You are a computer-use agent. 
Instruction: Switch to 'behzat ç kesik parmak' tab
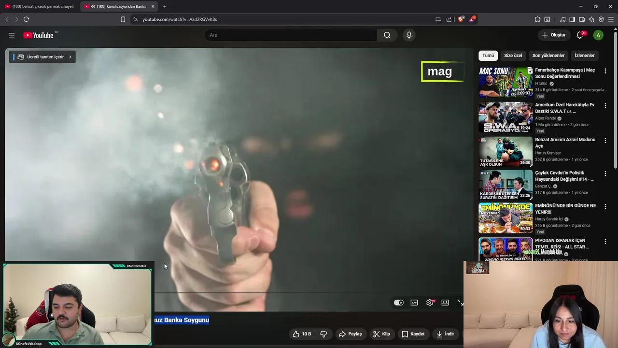(40, 6)
